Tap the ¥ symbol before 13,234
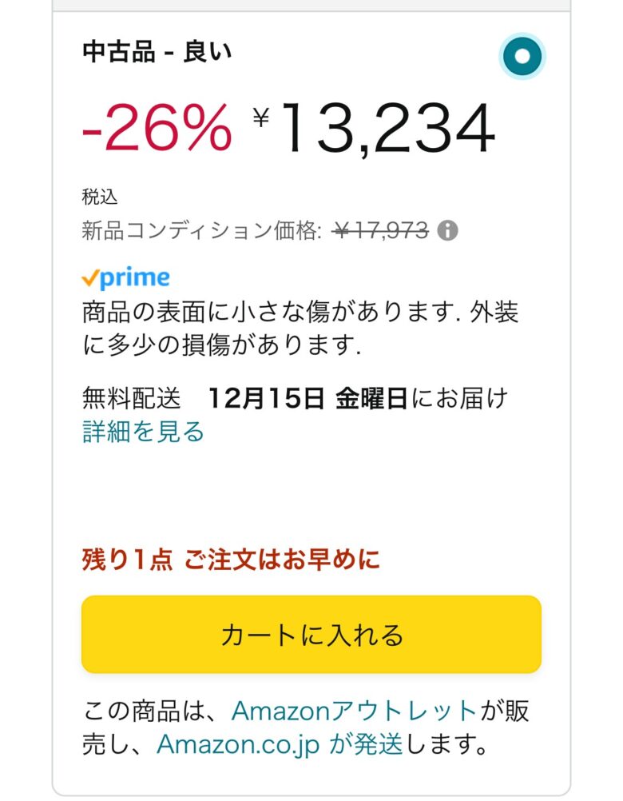The image size is (623, 801). point(261,118)
